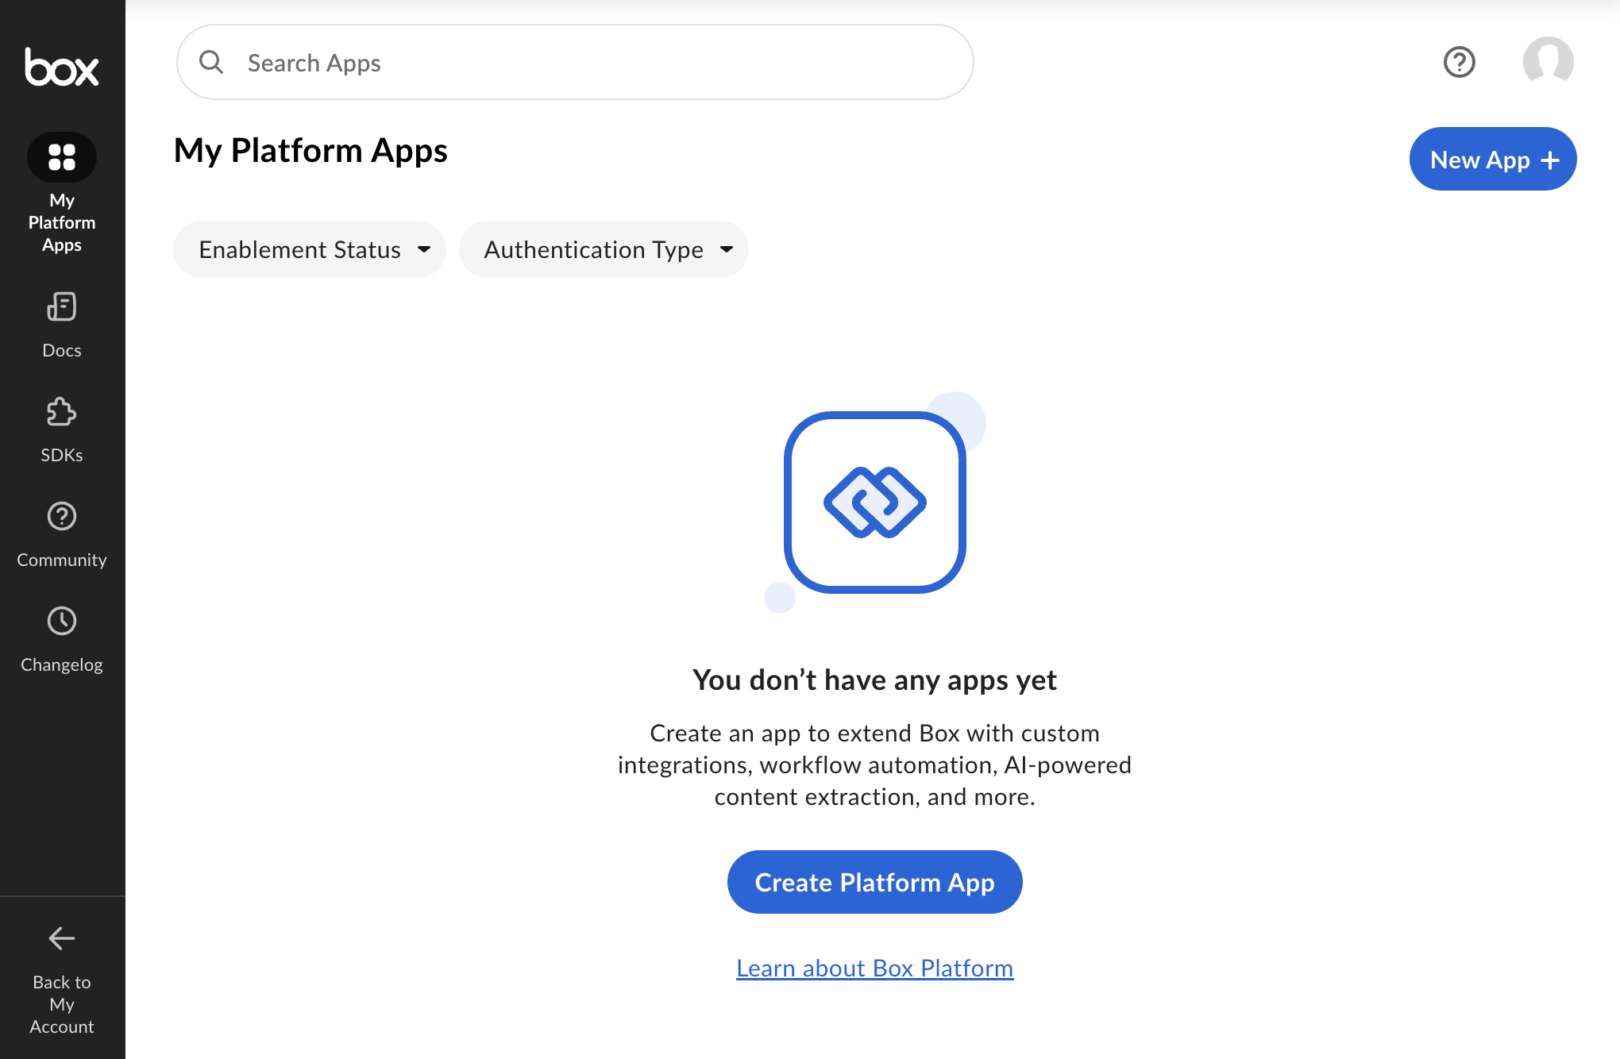Select the Changelog label in sidebar

pyautogui.click(x=62, y=664)
